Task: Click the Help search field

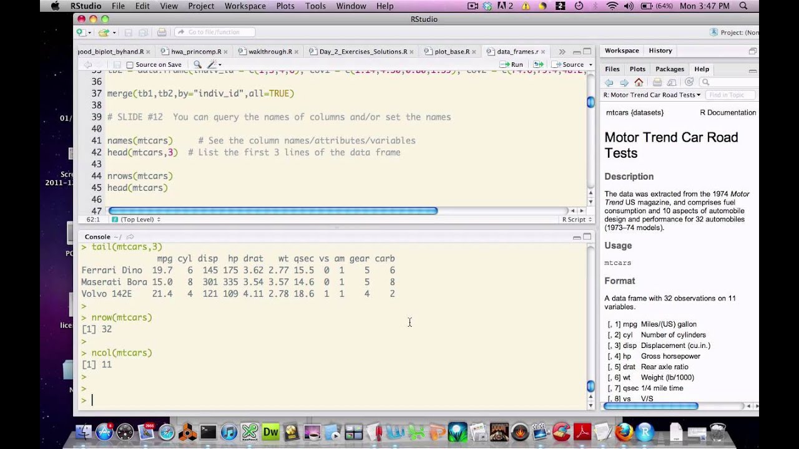Action: tap(728, 82)
